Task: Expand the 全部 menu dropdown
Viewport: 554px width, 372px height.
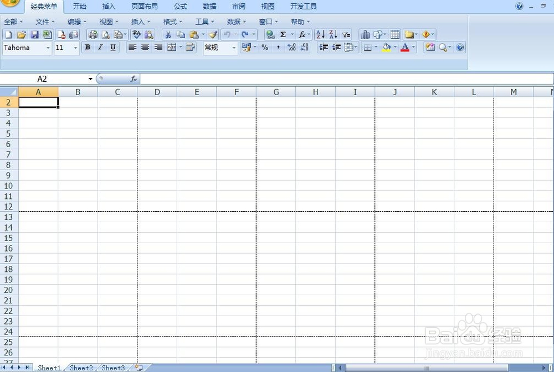Action: (x=13, y=22)
